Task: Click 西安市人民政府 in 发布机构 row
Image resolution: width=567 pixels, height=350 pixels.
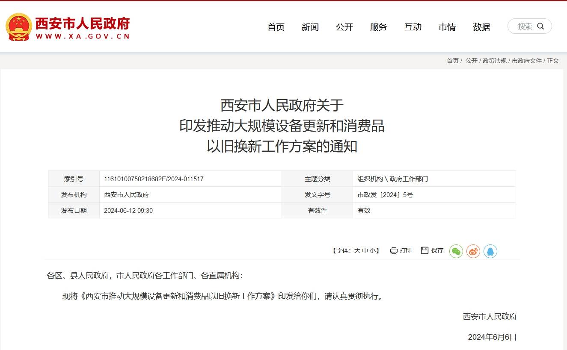Action: [127, 195]
